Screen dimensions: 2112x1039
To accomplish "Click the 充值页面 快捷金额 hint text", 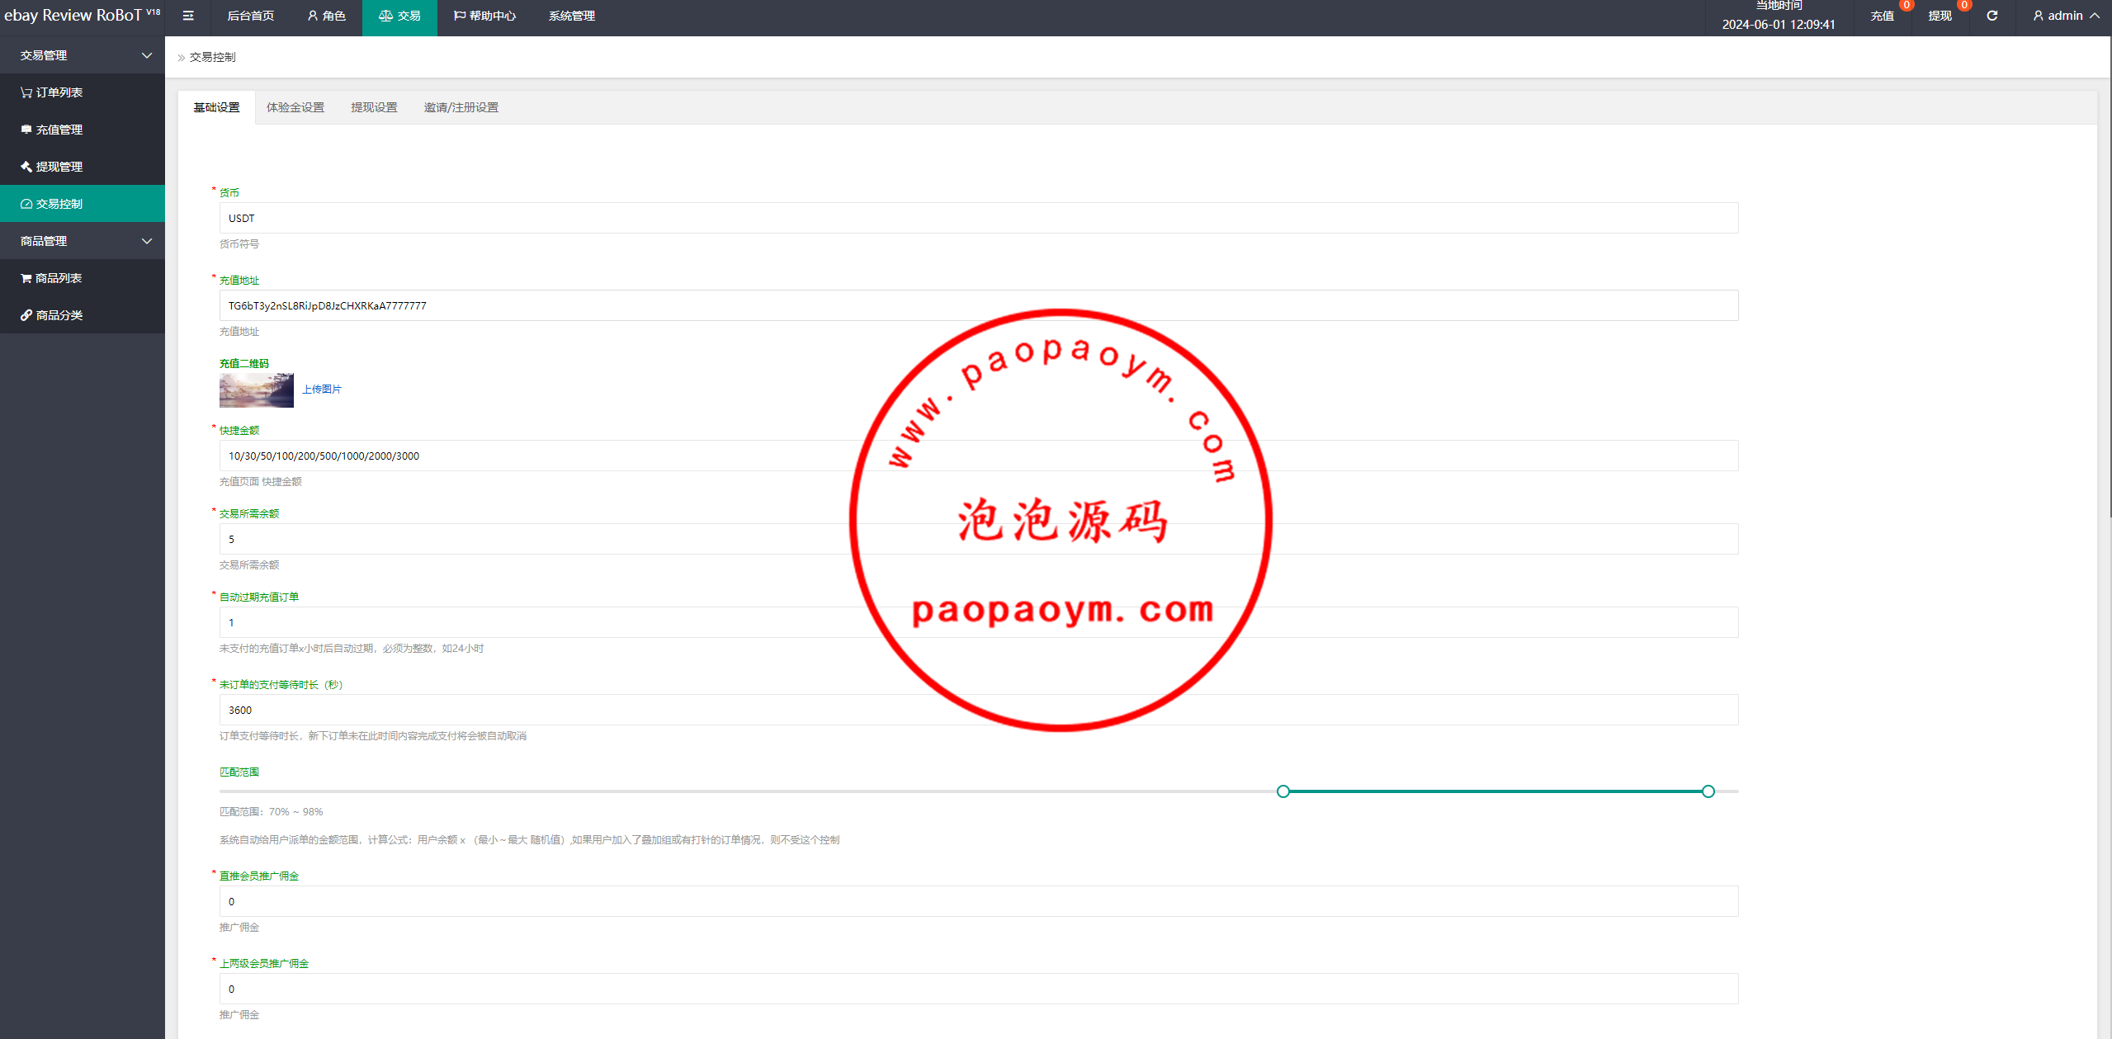I will tap(261, 482).
